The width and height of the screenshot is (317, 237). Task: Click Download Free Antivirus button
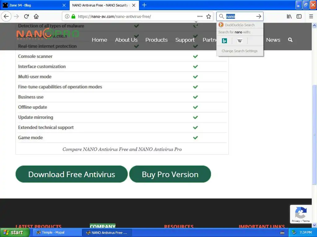tap(72, 174)
